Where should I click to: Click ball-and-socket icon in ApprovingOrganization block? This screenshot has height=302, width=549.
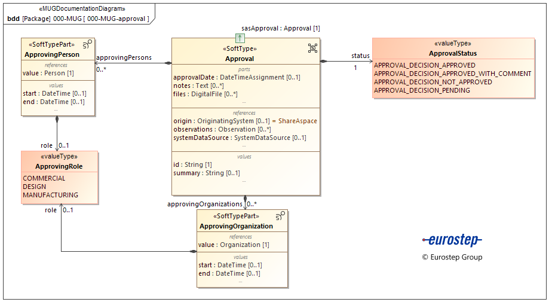coord(280,216)
